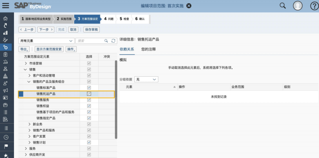This screenshot has width=319, height=158.
Task: Click the 下一步 button
Action: (46, 30)
